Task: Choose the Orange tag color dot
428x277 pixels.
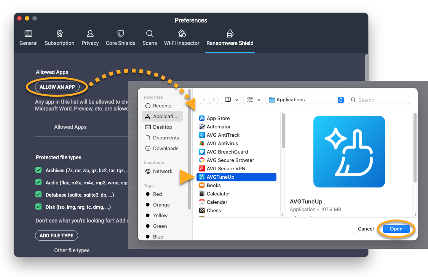Action: [148, 205]
